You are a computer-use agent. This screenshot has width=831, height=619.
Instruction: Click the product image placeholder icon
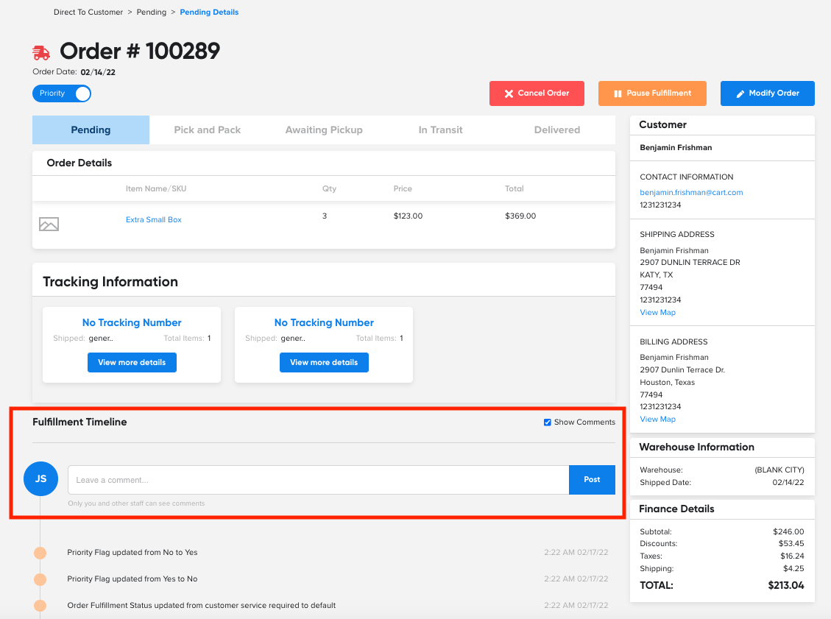(49, 224)
